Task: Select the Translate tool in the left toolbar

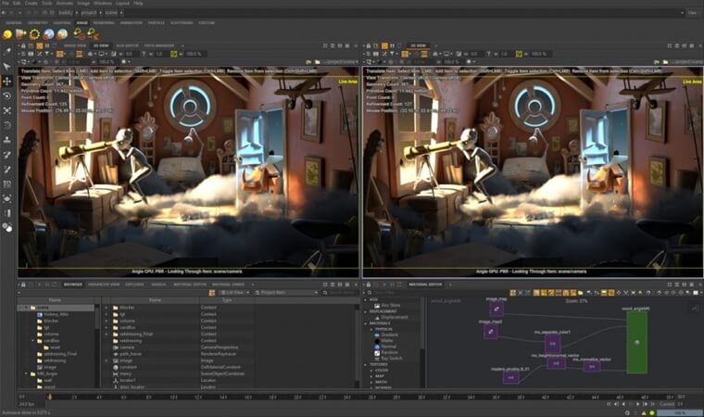Action: click(x=7, y=82)
